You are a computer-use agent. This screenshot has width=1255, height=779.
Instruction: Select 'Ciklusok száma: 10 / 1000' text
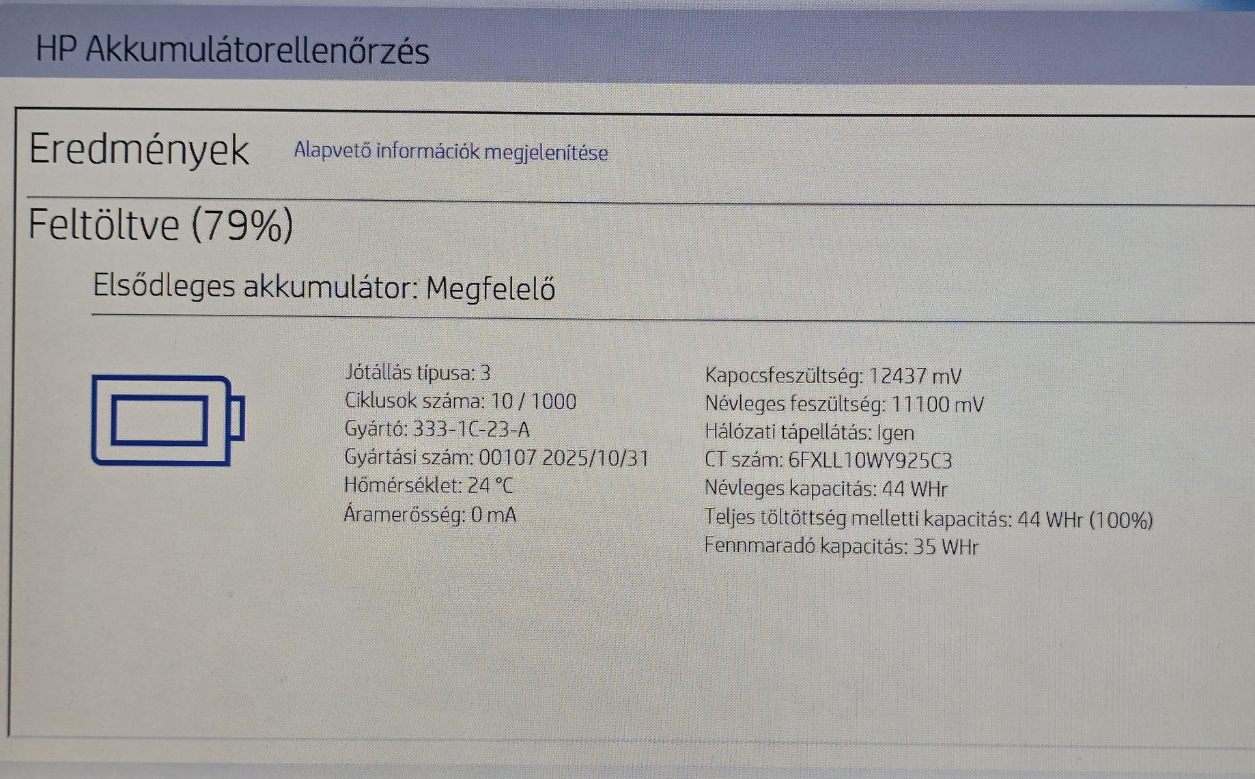[x=460, y=401]
